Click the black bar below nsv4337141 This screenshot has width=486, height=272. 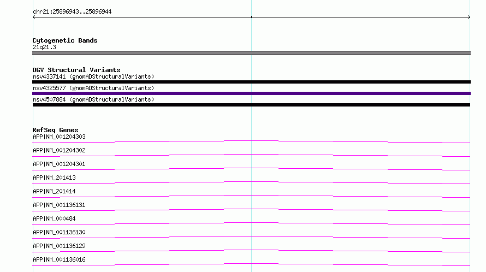tap(251, 82)
